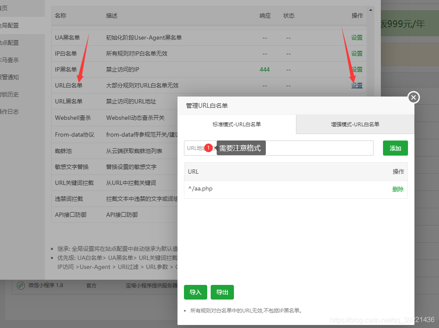439x328 pixels.
Task: Click the 描述 column header
Action: tap(112, 16)
